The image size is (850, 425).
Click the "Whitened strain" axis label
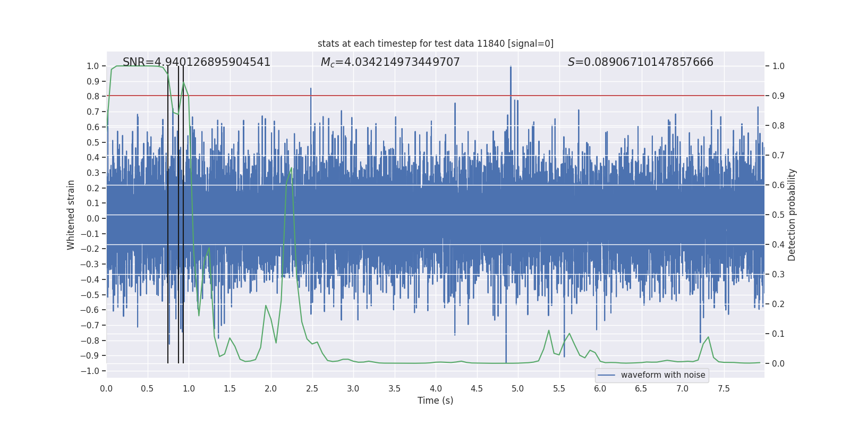tap(71, 215)
